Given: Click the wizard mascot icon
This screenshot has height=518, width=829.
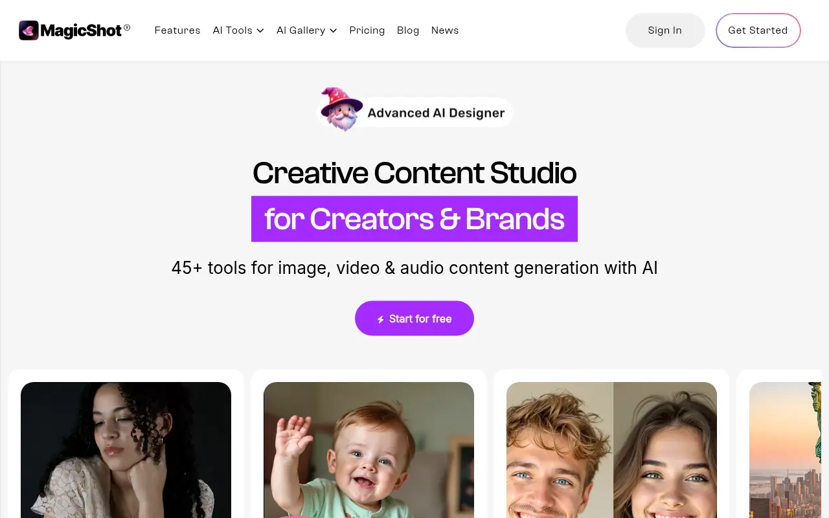Looking at the screenshot, I should coord(341,109).
